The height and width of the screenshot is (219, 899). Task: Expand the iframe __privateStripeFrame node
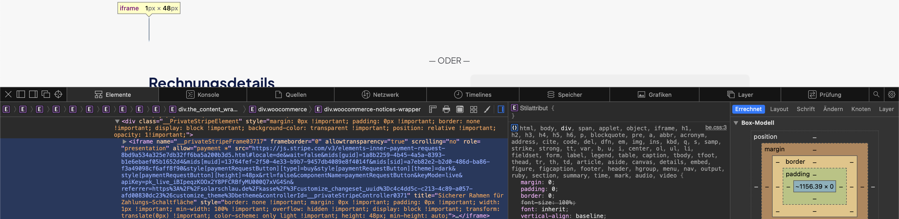[x=124, y=142]
